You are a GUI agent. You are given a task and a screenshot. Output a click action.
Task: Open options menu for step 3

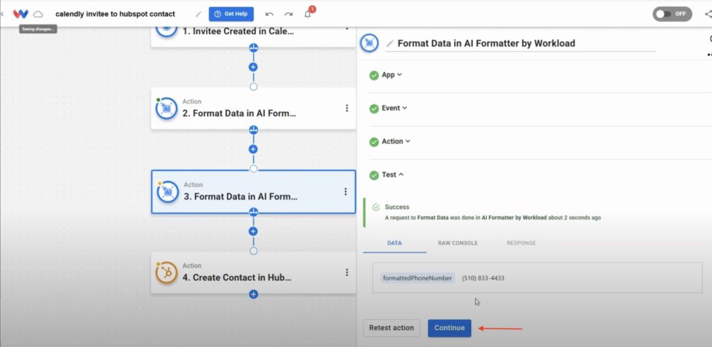[346, 192]
